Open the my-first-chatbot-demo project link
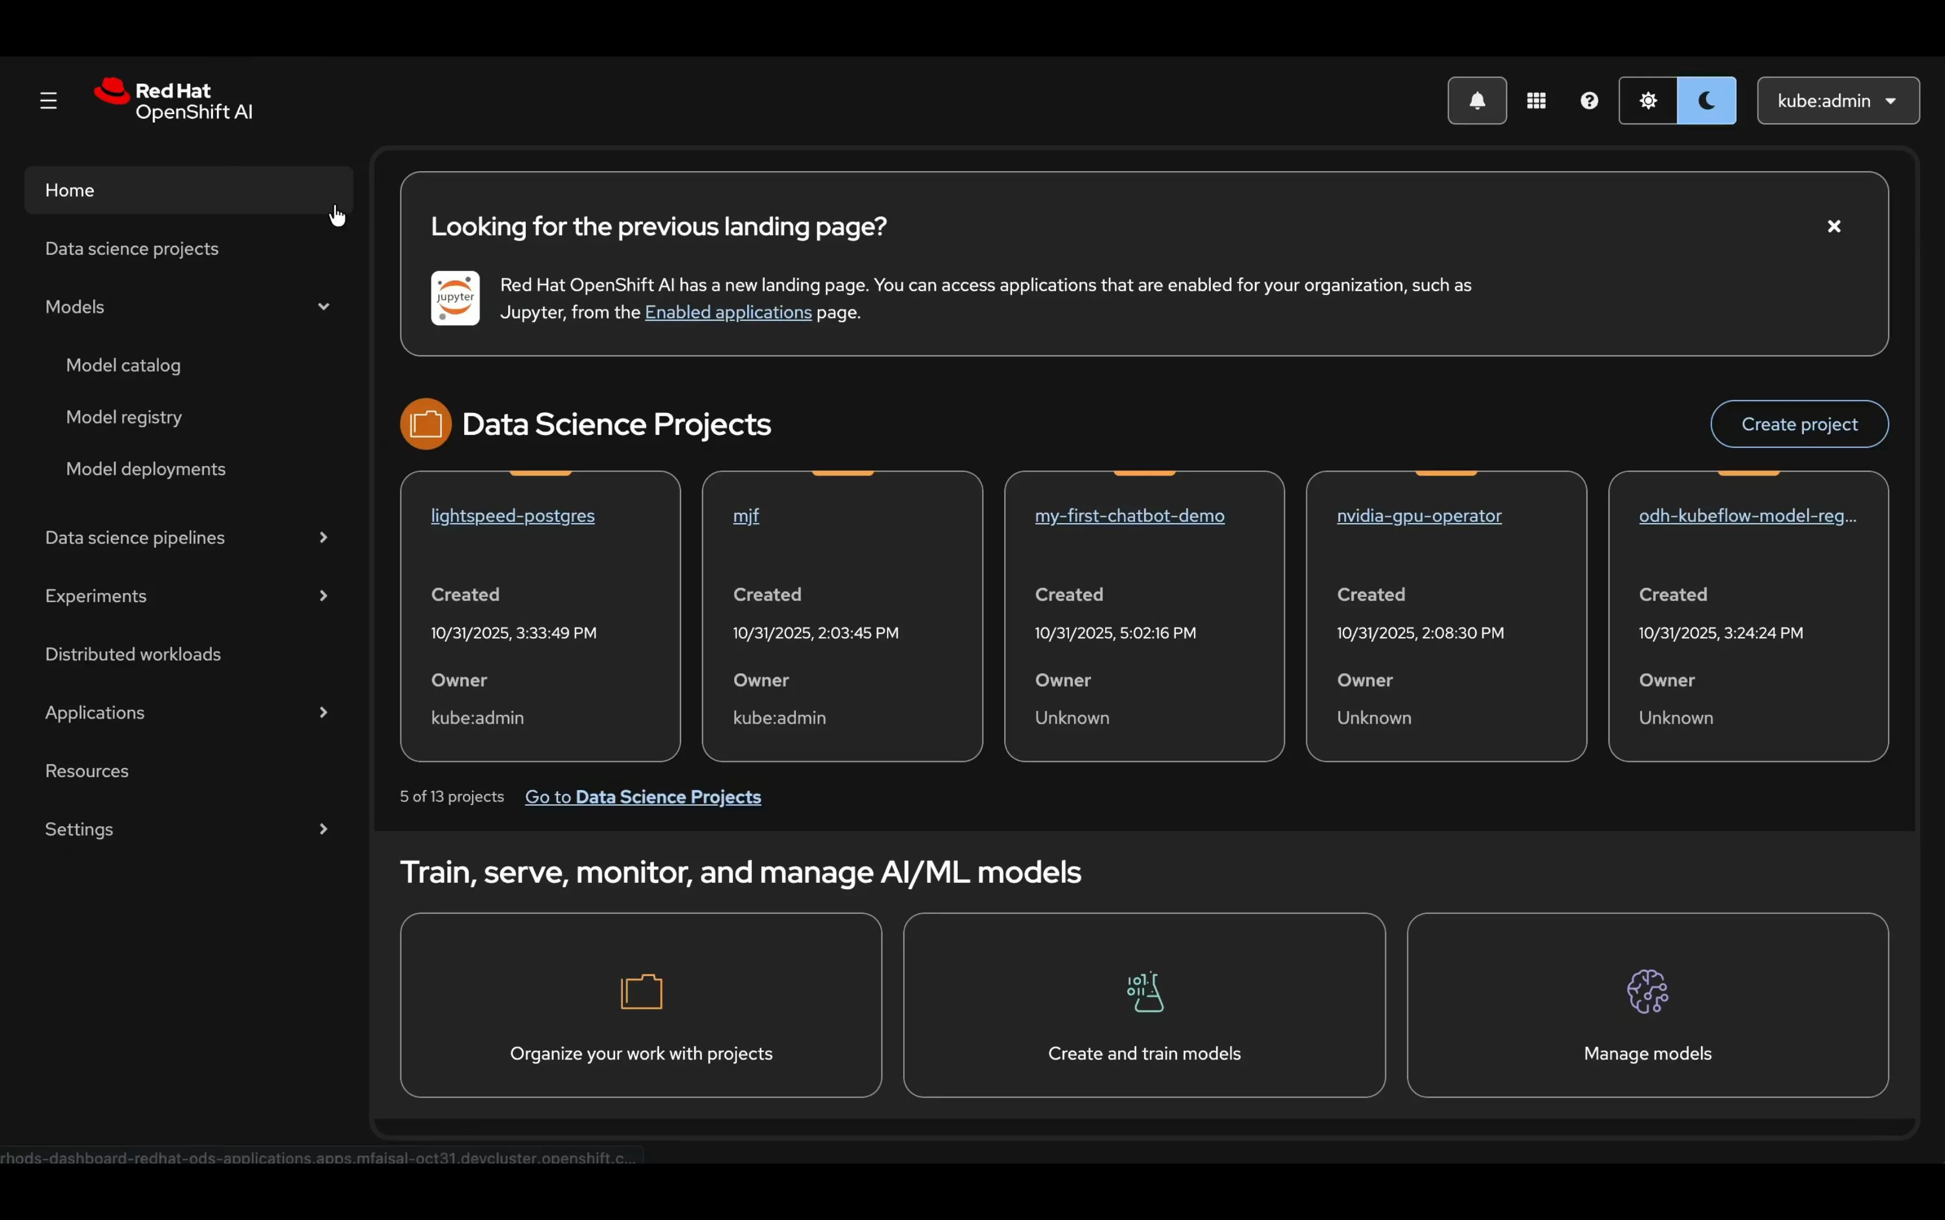The image size is (1945, 1220). 1128,516
